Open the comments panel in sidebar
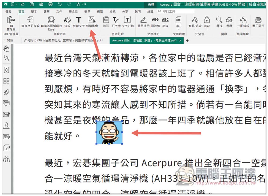The width and height of the screenshot is (268, 196). 6,103
